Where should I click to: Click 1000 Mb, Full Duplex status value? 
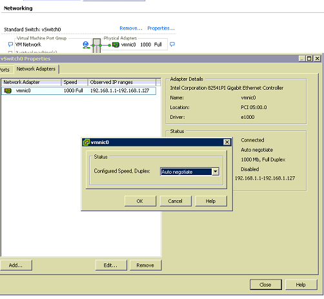pyautogui.click(x=263, y=160)
